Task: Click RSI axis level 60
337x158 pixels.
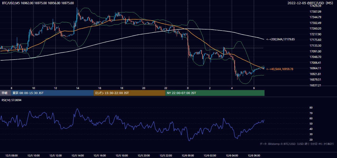Action: pos(311,118)
